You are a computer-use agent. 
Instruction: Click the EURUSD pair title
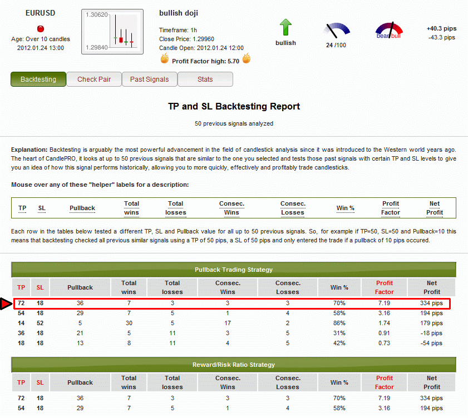40,13
